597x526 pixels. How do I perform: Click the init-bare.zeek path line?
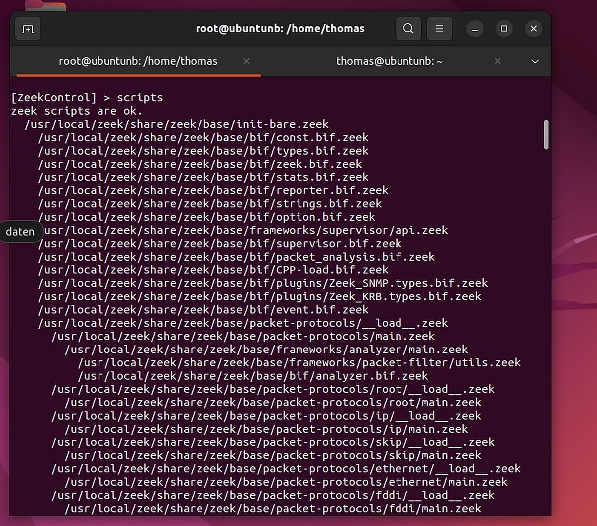[x=177, y=124]
